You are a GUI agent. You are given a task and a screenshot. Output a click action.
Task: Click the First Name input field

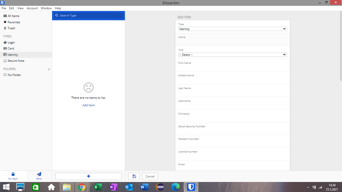[x=232, y=68]
